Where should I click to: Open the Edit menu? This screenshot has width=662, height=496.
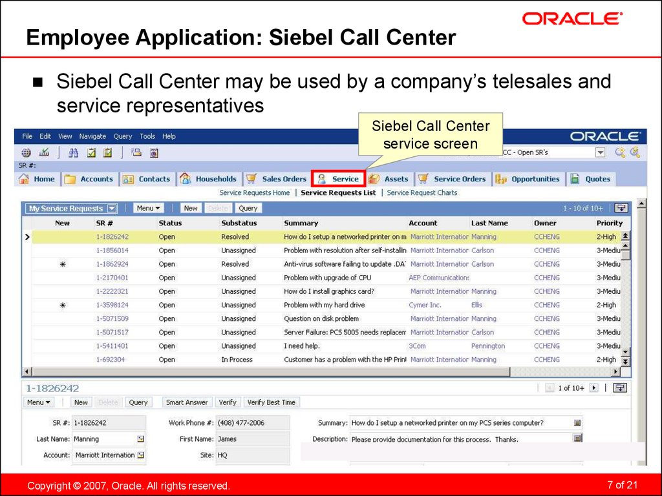tap(45, 136)
